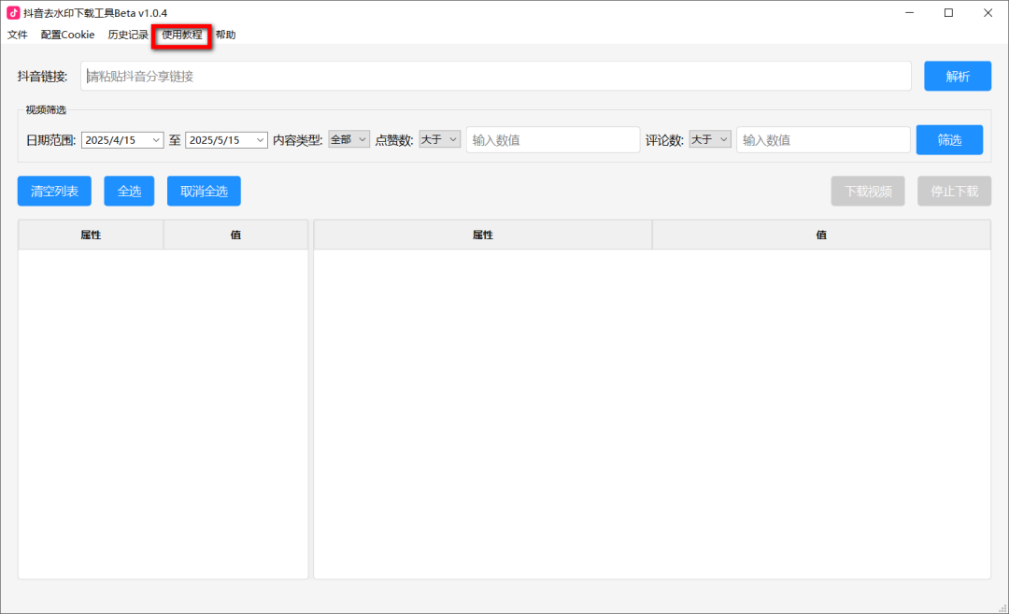This screenshot has height=614, width=1009.
Task: Open the 历史记录 menu
Action: [x=128, y=35]
